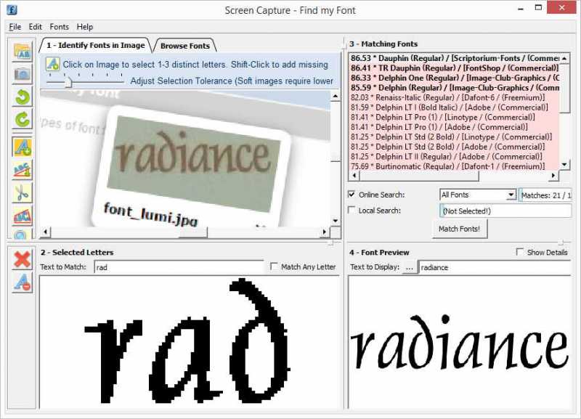The width and height of the screenshot is (581, 419).
Task: Rotate the image counter-clockwise
Action: click(x=23, y=97)
